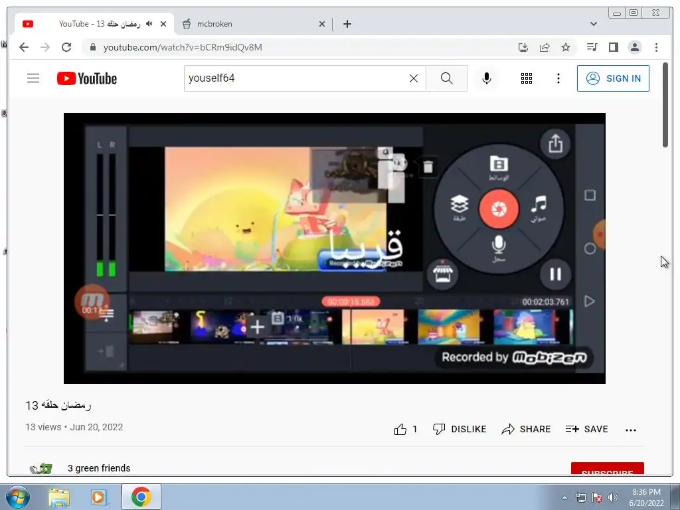
Task: Open the network tray icon
Action: coord(580,497)
